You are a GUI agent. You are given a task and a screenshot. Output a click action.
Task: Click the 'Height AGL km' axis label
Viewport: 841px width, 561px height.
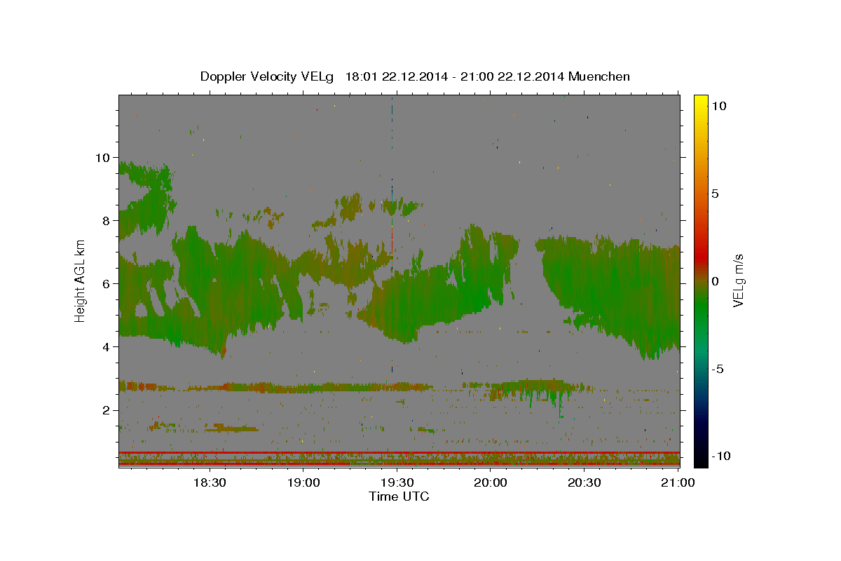pyautogui.click(x=80, y=280)
